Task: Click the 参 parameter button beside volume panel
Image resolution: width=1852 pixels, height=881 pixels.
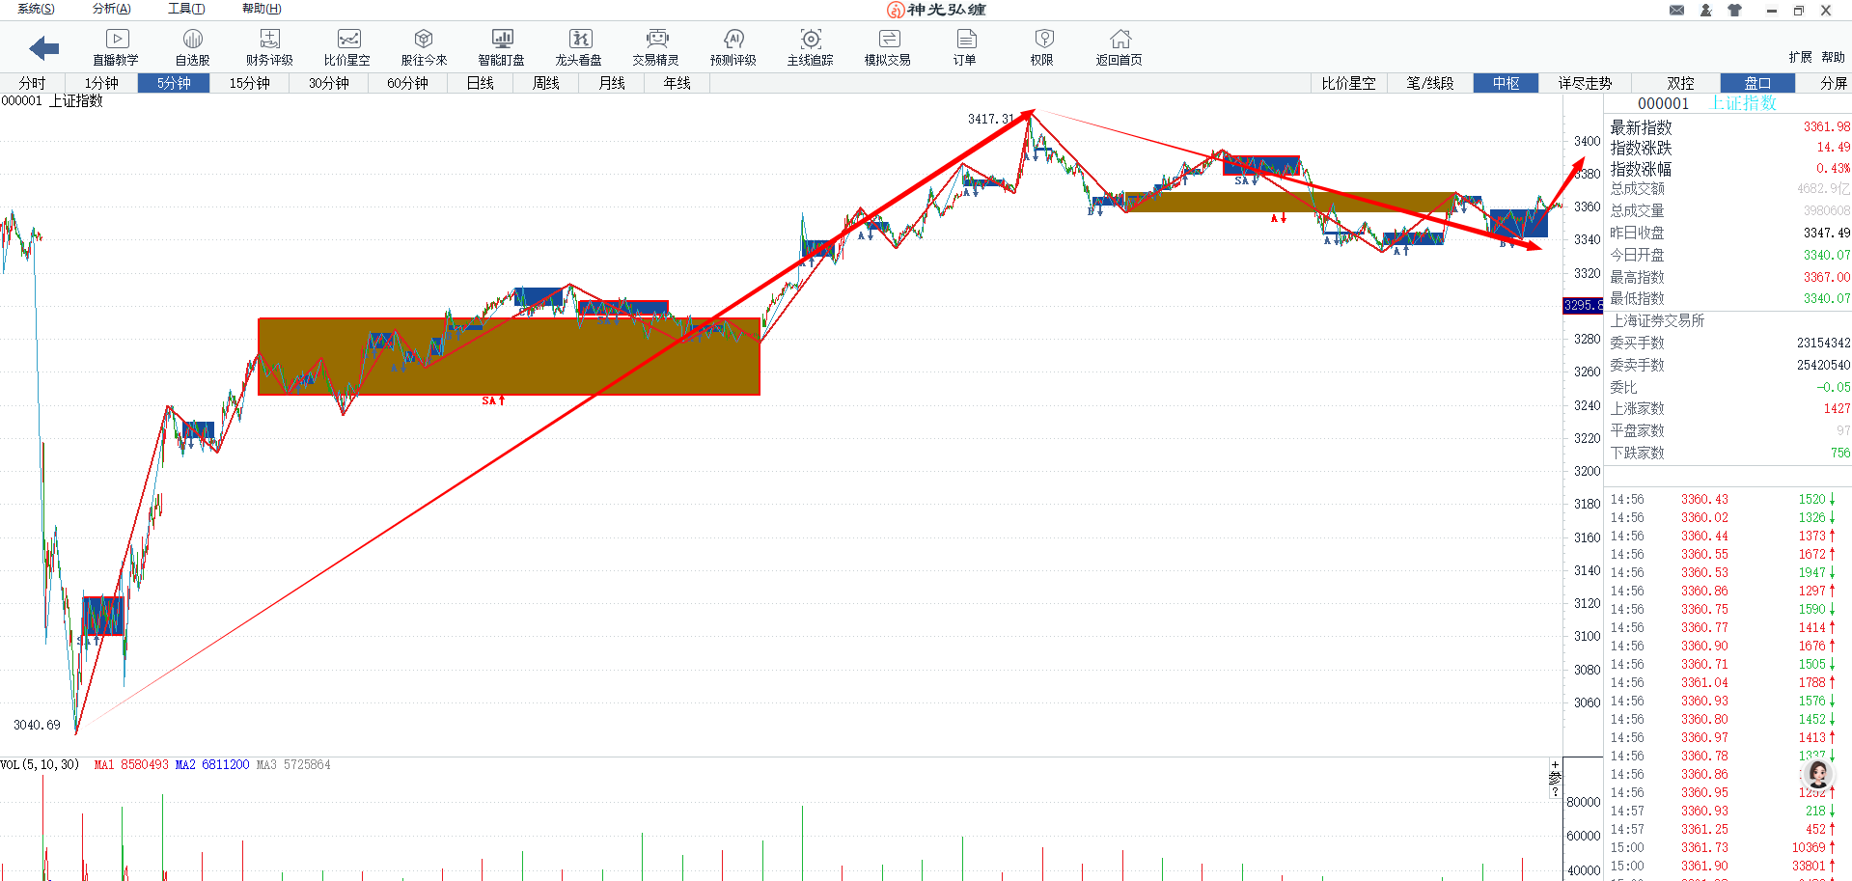Action: pyautogui.click(x=1555, y=778)
